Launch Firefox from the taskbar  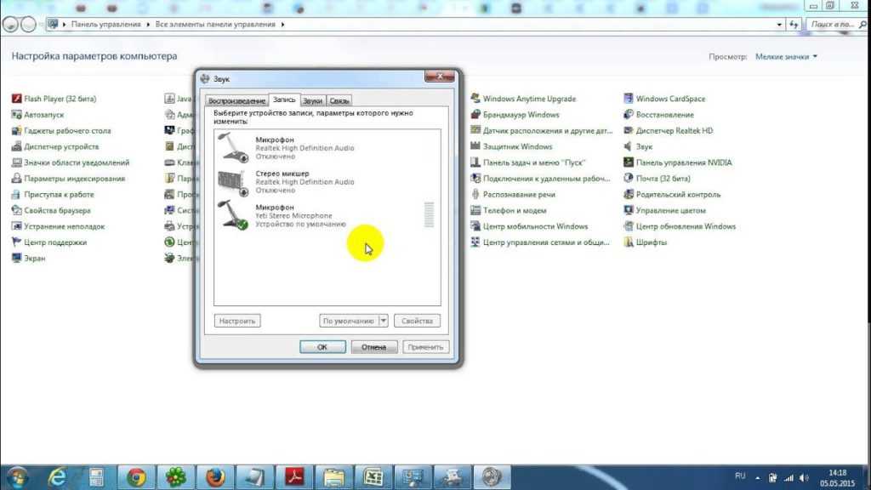[x=215, y=476]
